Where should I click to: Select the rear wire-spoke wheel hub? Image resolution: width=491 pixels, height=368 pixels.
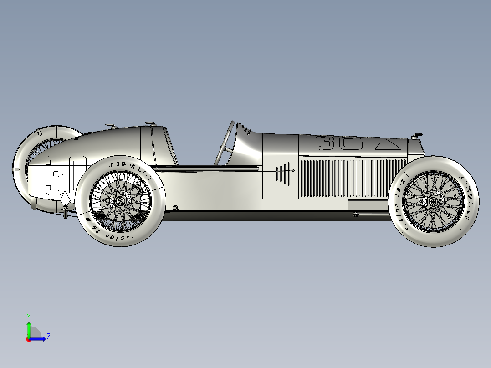[x=120, y=201]
